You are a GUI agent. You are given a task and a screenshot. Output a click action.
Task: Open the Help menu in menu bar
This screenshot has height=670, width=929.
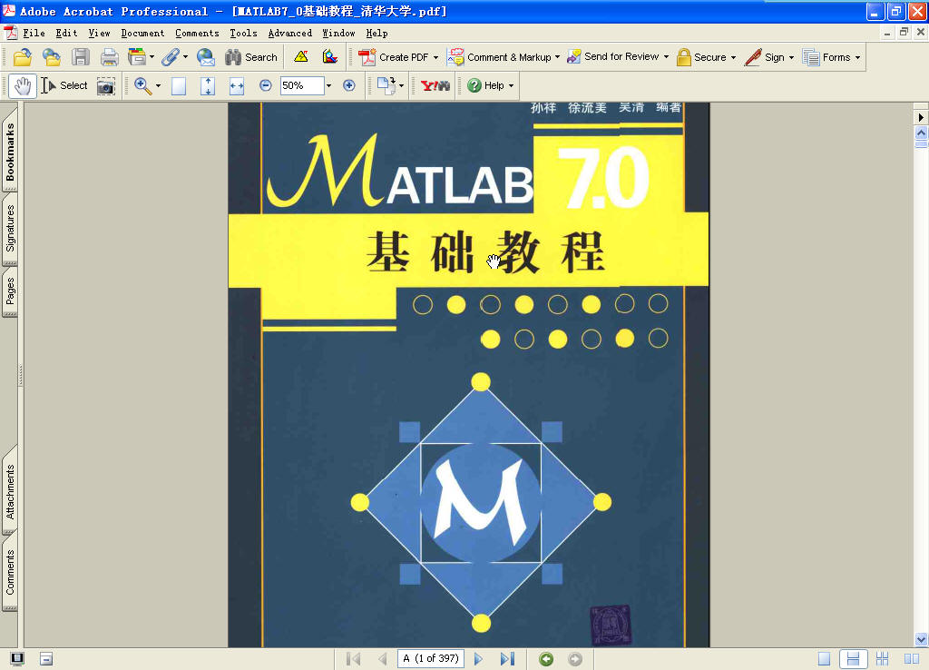(376, 34)
